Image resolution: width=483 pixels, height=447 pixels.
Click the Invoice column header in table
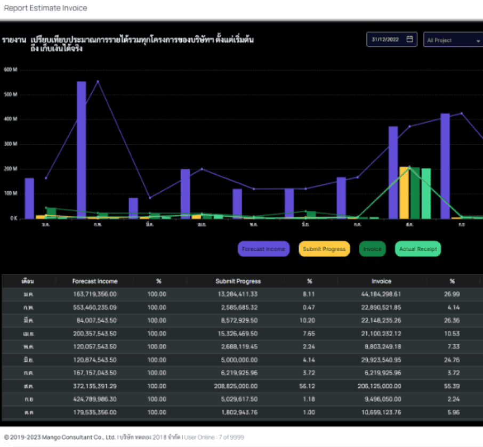(x=381, y=281)
